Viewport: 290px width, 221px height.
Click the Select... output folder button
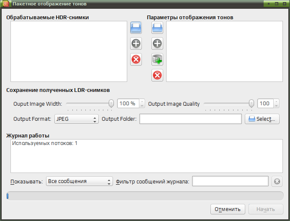pos(262,119)
